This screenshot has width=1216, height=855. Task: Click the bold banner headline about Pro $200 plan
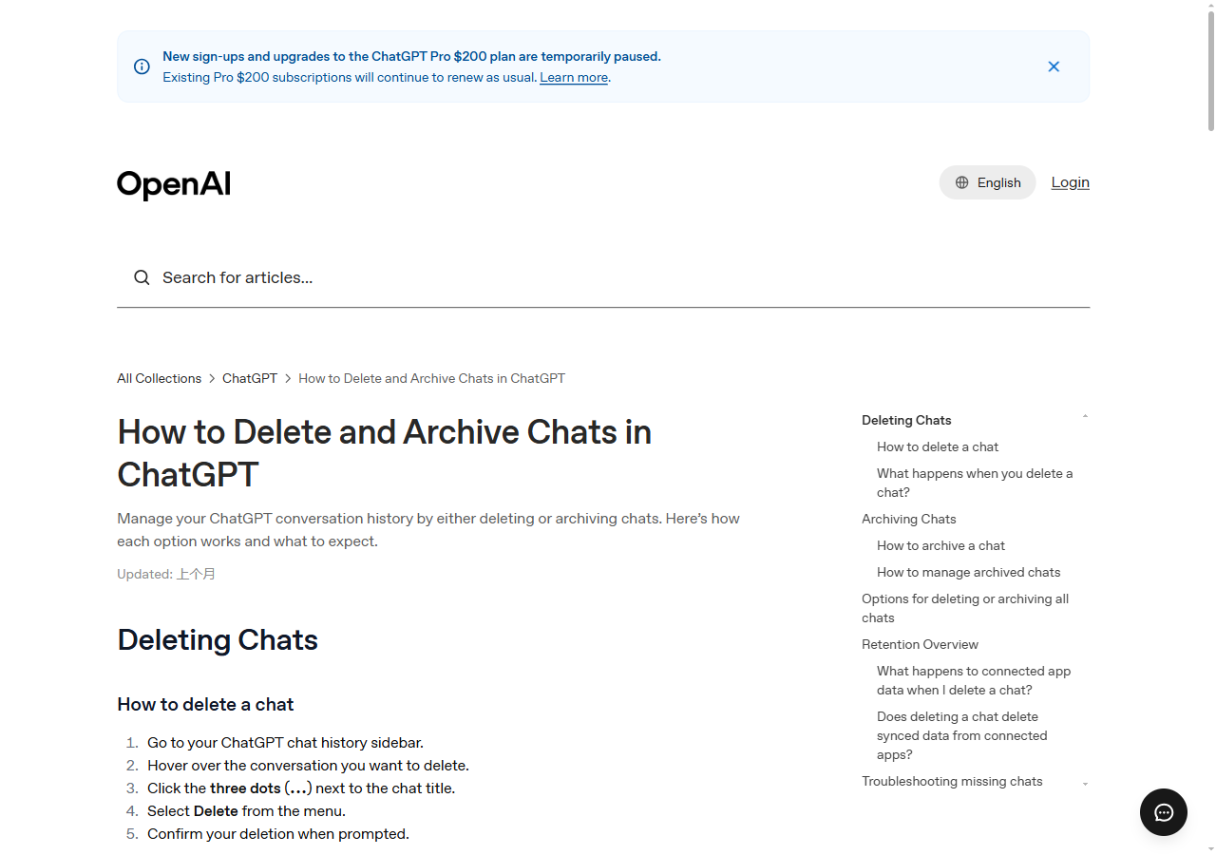pyautogui.click(x=411, y=57)
